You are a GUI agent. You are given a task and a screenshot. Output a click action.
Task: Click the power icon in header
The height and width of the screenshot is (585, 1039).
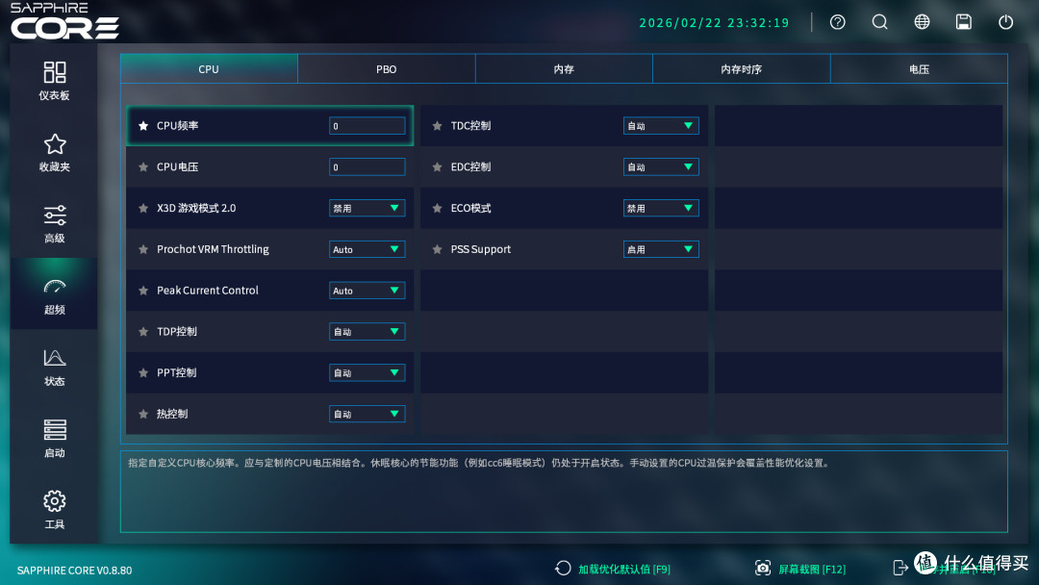tap(1005, 22)
